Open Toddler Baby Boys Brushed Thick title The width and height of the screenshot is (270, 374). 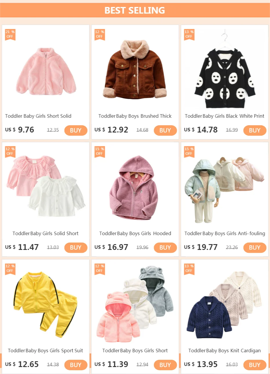coord(135,116)
